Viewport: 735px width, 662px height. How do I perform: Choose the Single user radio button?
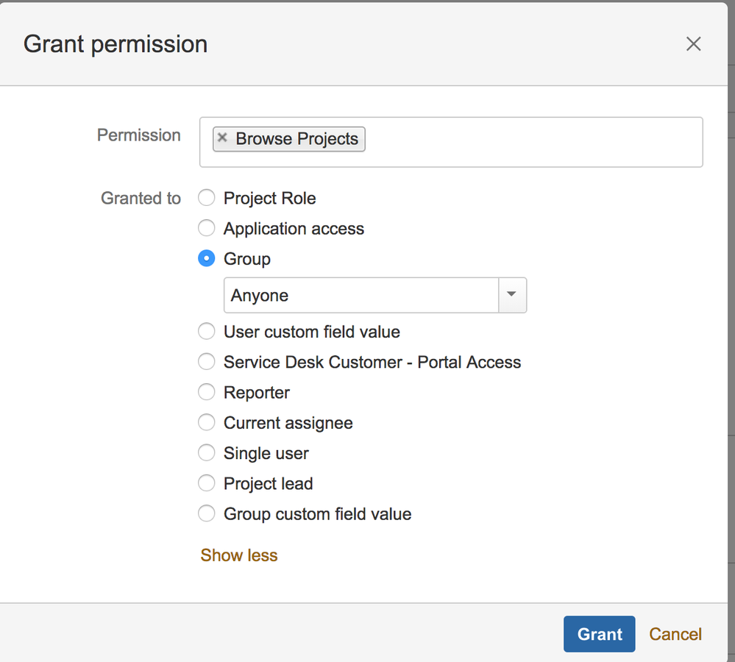(x=207, y=453)
